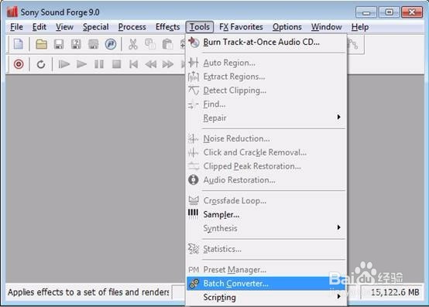Click the Batch Converter gears icon
Image resolution: width=429 pixels, height=307 pixels.
click(x=194, y=284)
